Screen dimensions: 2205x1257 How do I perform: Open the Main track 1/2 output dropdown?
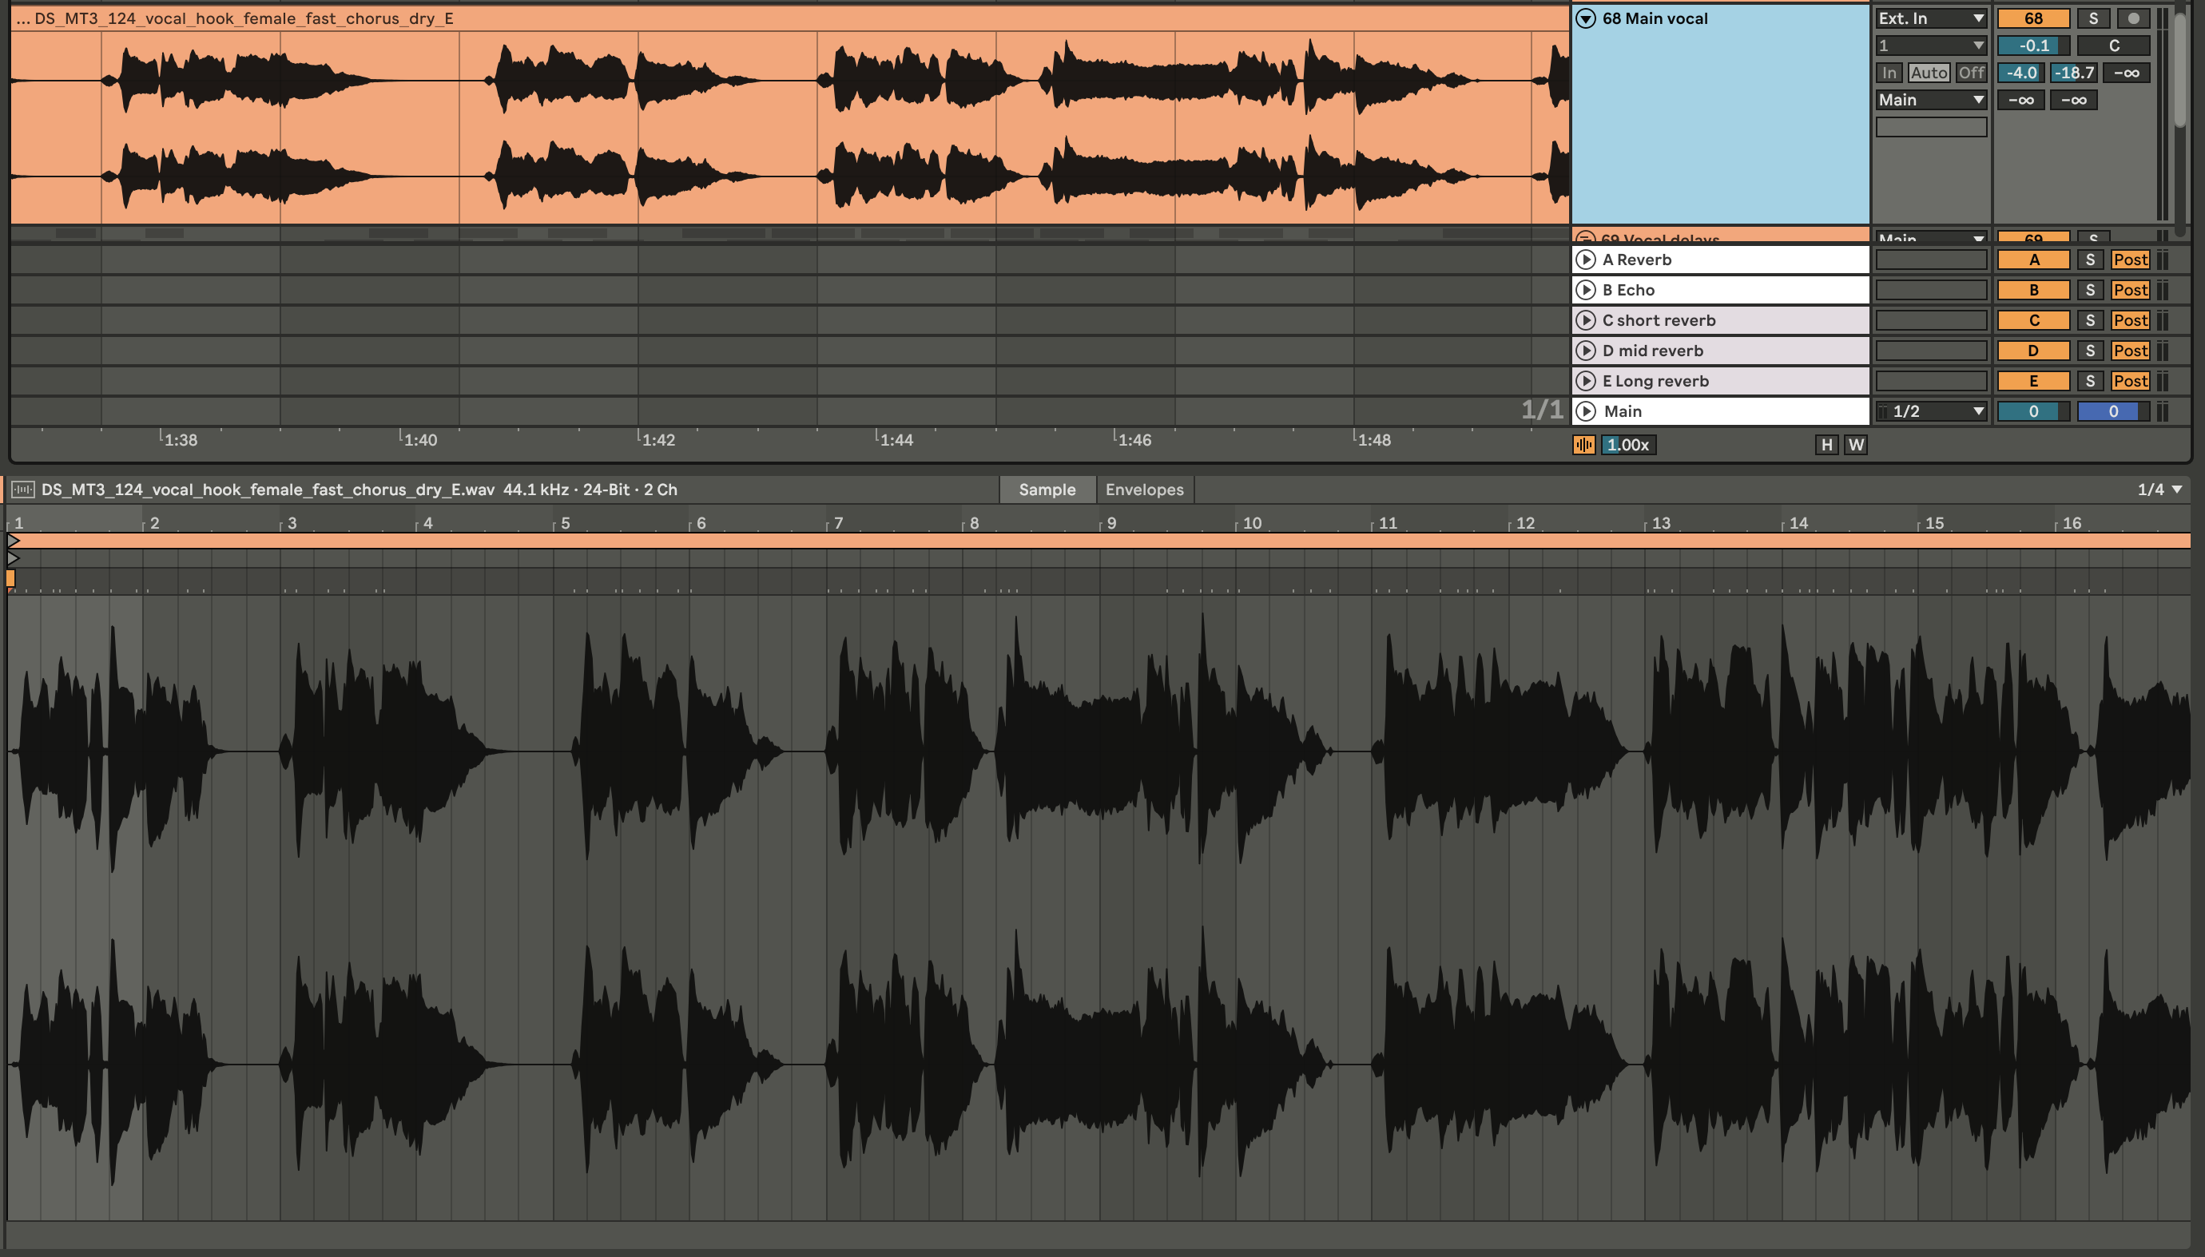click(x=1931, y=411)
